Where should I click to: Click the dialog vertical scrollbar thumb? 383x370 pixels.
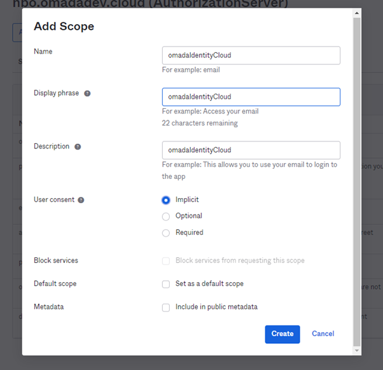click(357, 181)
